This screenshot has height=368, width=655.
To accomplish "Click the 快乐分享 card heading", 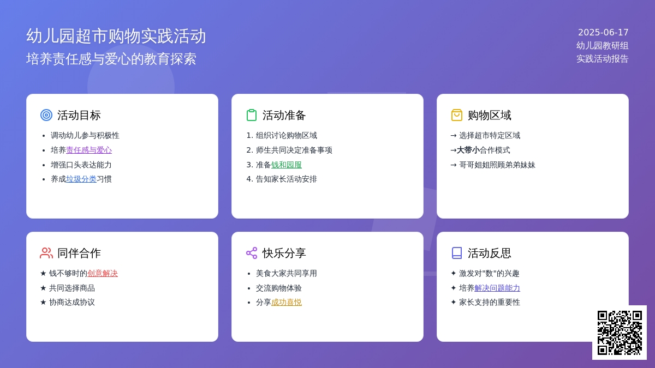I will point(284,253).
